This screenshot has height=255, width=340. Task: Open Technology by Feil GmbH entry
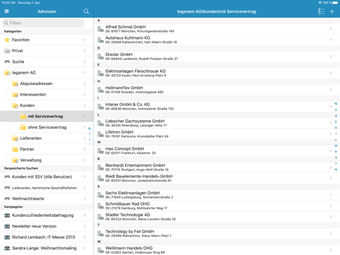coord(217,233)
